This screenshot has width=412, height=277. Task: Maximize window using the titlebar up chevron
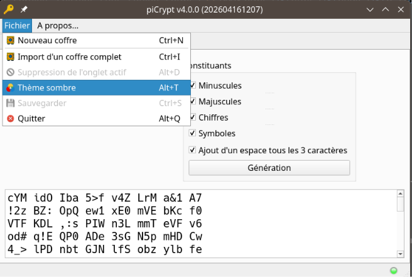click(386, 9)
